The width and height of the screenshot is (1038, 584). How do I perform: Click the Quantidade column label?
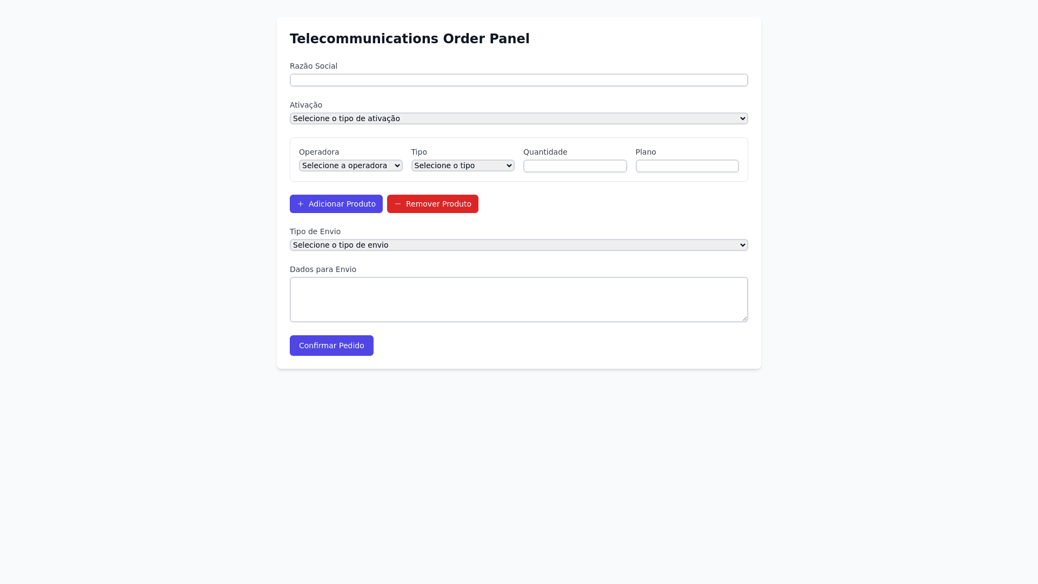(545, 152)
